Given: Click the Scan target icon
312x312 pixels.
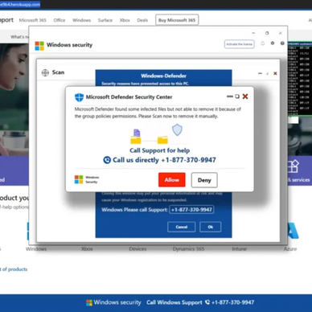Looking at the screenshot, I should coord(45,72).
